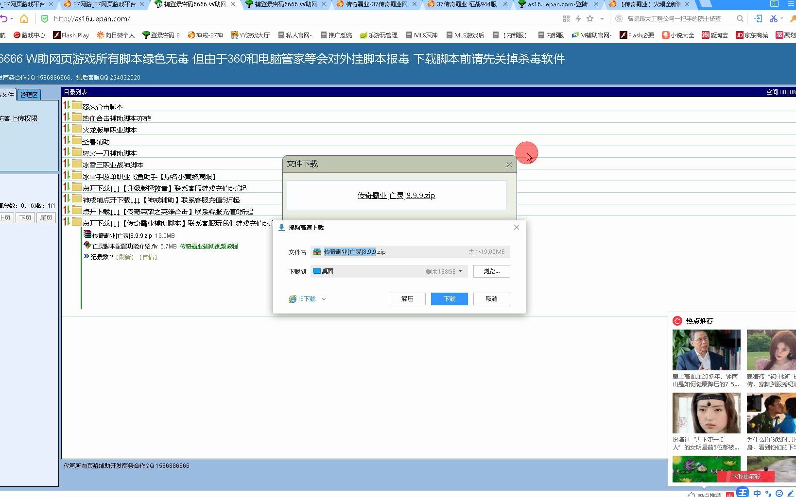Click the 中 input method indicator

(757, 494)
